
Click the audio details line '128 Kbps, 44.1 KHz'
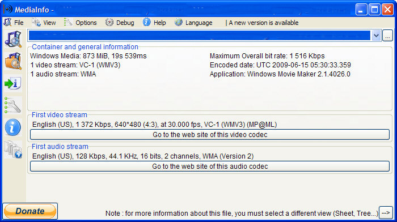point(143,156)
